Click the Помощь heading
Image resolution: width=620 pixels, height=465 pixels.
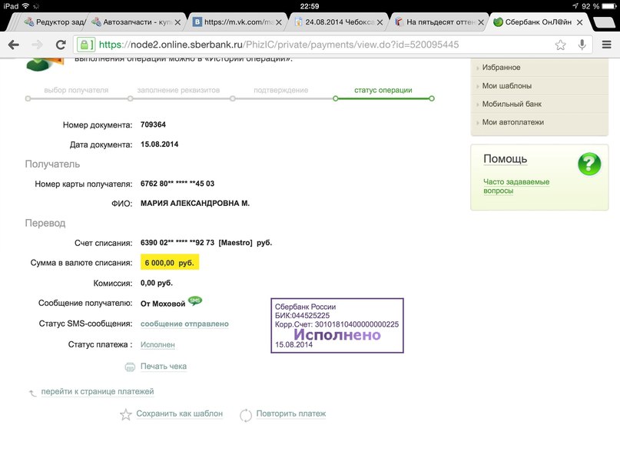(505, 159)
